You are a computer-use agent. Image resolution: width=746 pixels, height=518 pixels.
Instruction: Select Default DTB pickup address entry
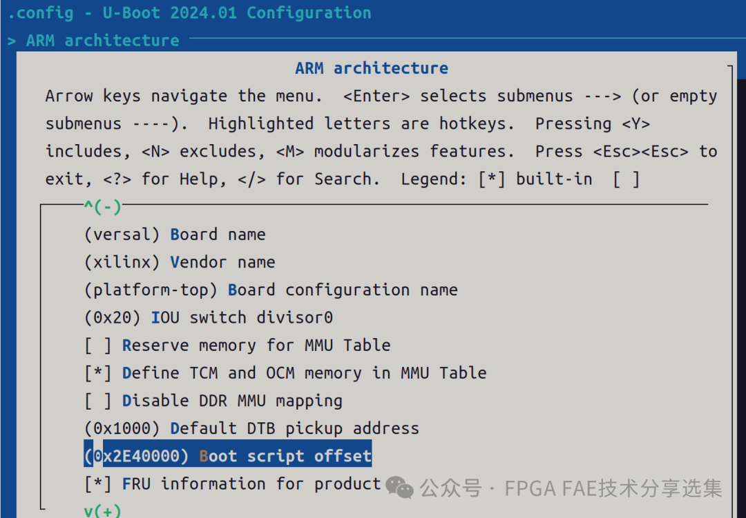[x=251, y=428]
